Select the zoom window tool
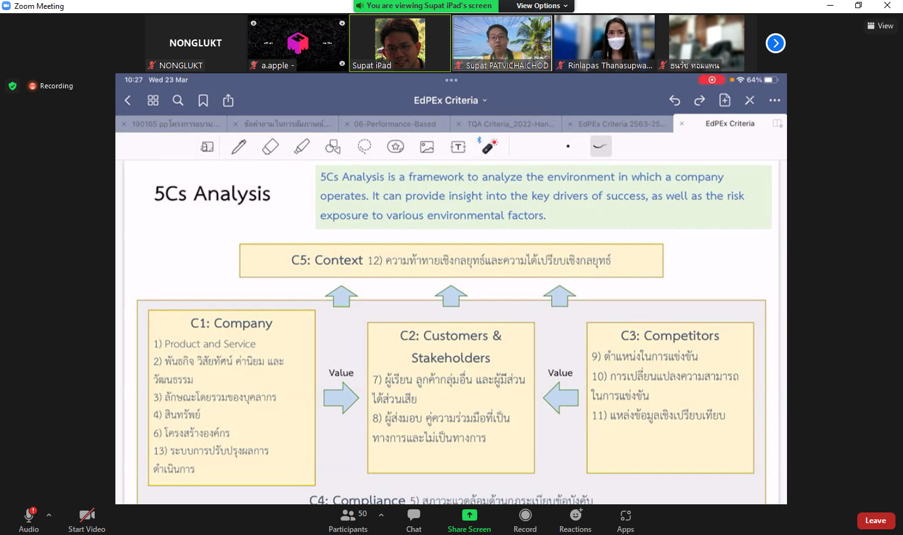903x535 pixels. pos(207,147)
